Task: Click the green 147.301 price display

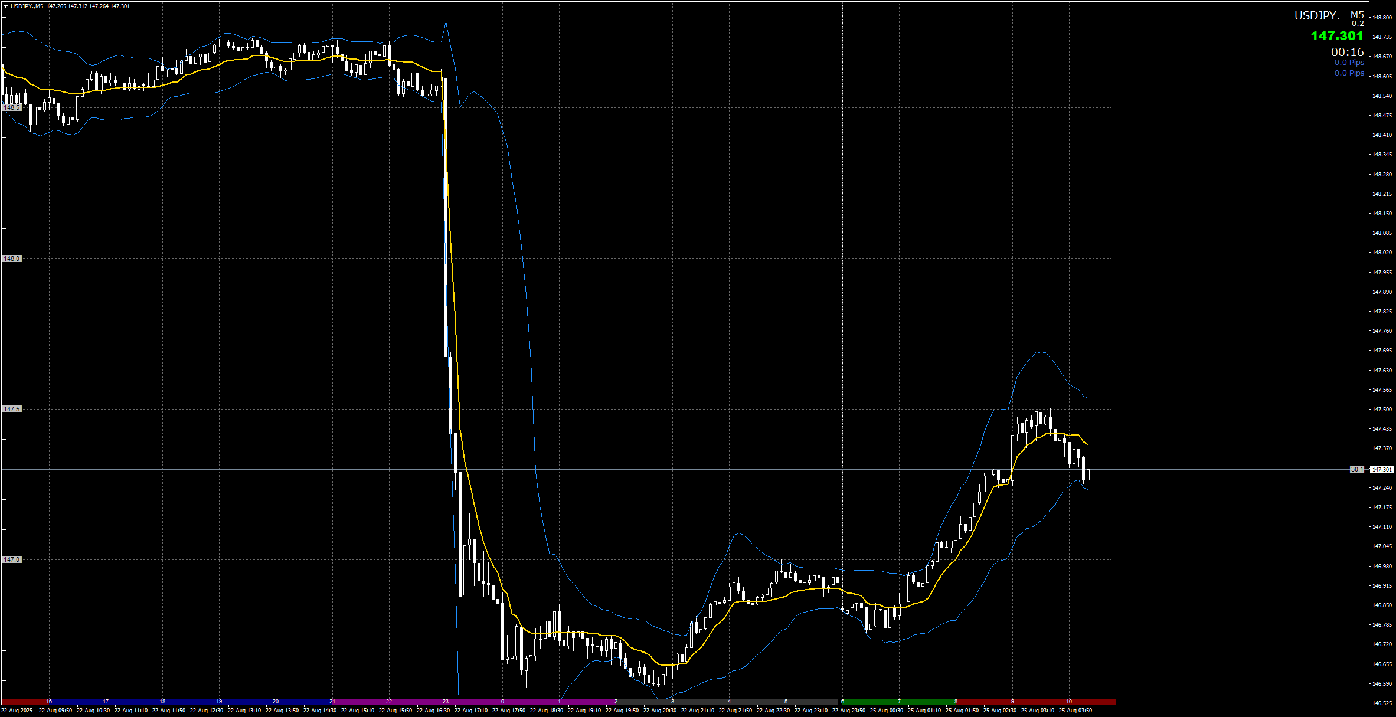Action: tap(1336, 36)
